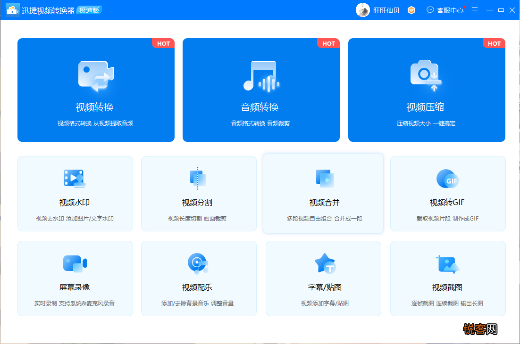
Task: Select the 音频转换 title text
Action: click(260, 107)
